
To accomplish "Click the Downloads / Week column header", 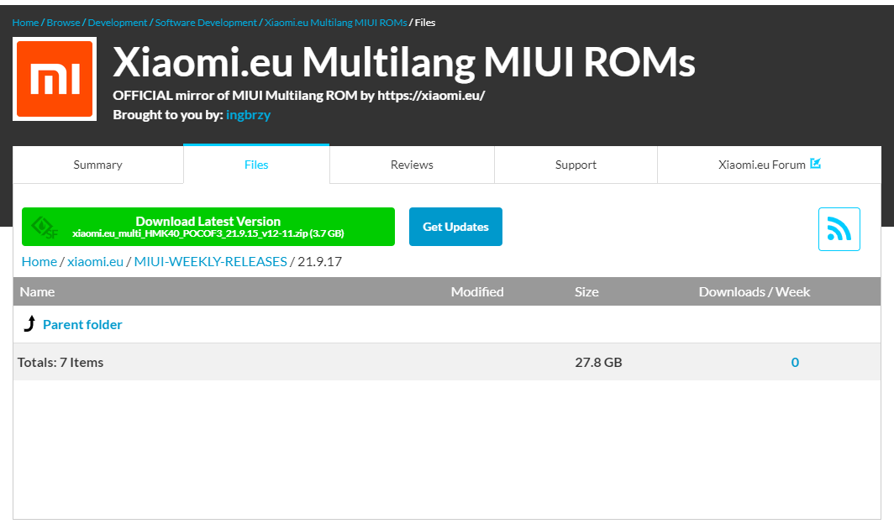I will [x=755, y=292].
